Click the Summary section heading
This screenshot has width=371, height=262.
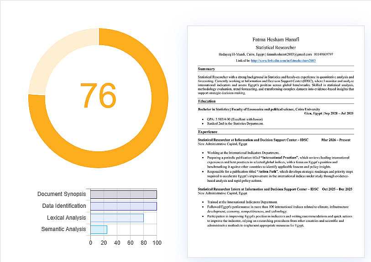[206, 69]
